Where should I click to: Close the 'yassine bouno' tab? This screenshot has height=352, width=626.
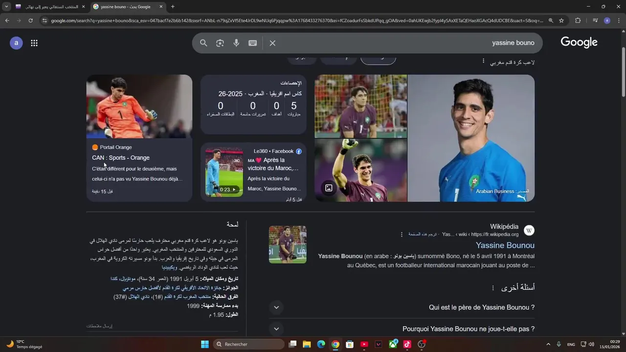tap(161, 7)
